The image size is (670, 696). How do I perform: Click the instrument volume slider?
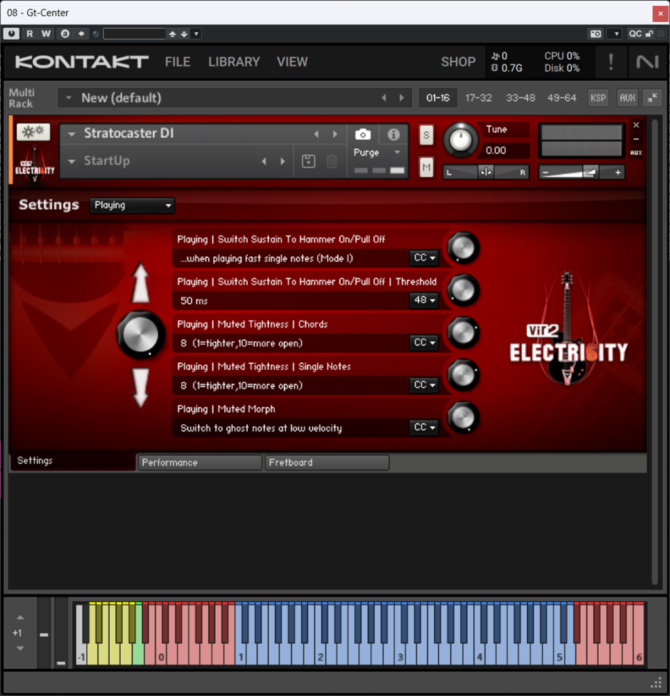click(x=582, y=173)
